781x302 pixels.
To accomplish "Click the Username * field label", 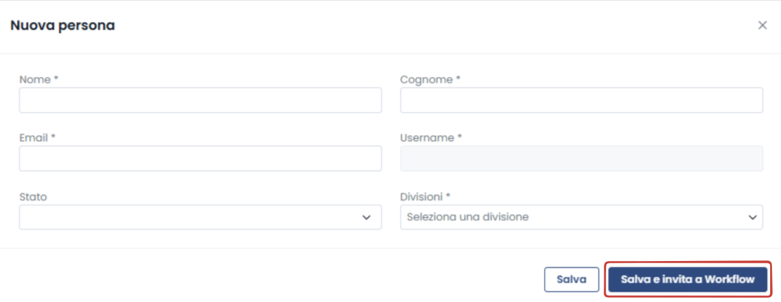I will pos(431,138).
